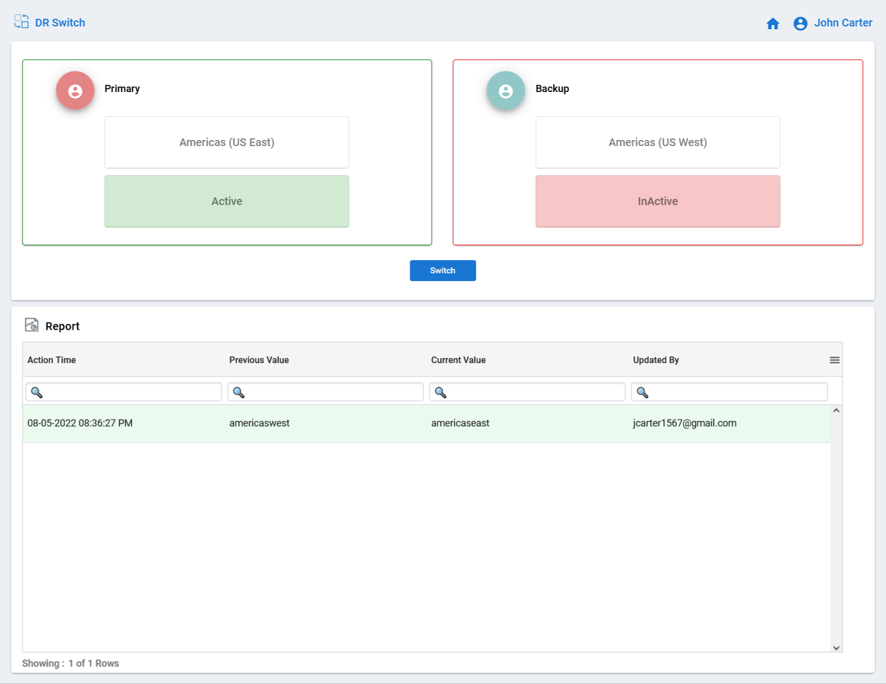This screenshot has width=886, height=684.
Task: Open John Carter user avatar icon
Action: pos(801,23)
